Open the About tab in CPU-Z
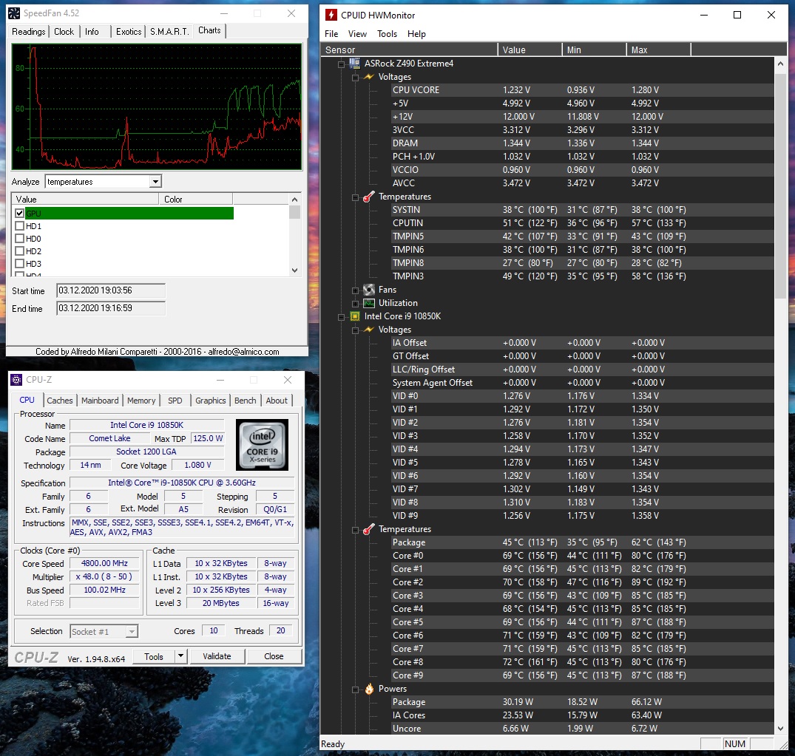Image resolution: width=795 pixels, height=756 pixels. pos(277,401)
